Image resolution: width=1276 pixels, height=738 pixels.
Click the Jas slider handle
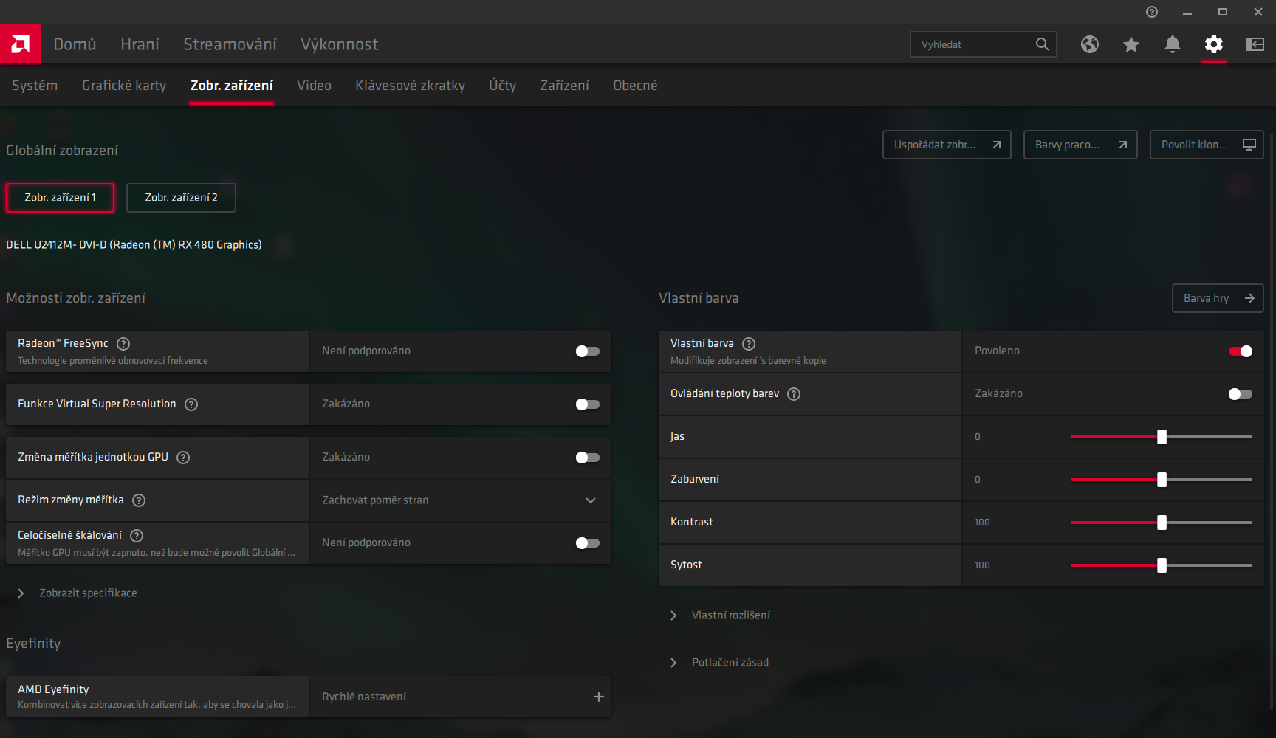(x=1162, y=437)
